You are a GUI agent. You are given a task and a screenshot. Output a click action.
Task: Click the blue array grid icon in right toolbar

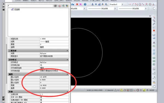coord(154,50)
